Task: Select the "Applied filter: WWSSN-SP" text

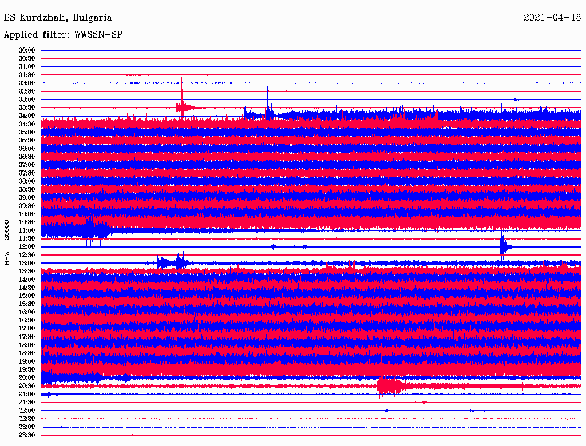Action: 63,35
